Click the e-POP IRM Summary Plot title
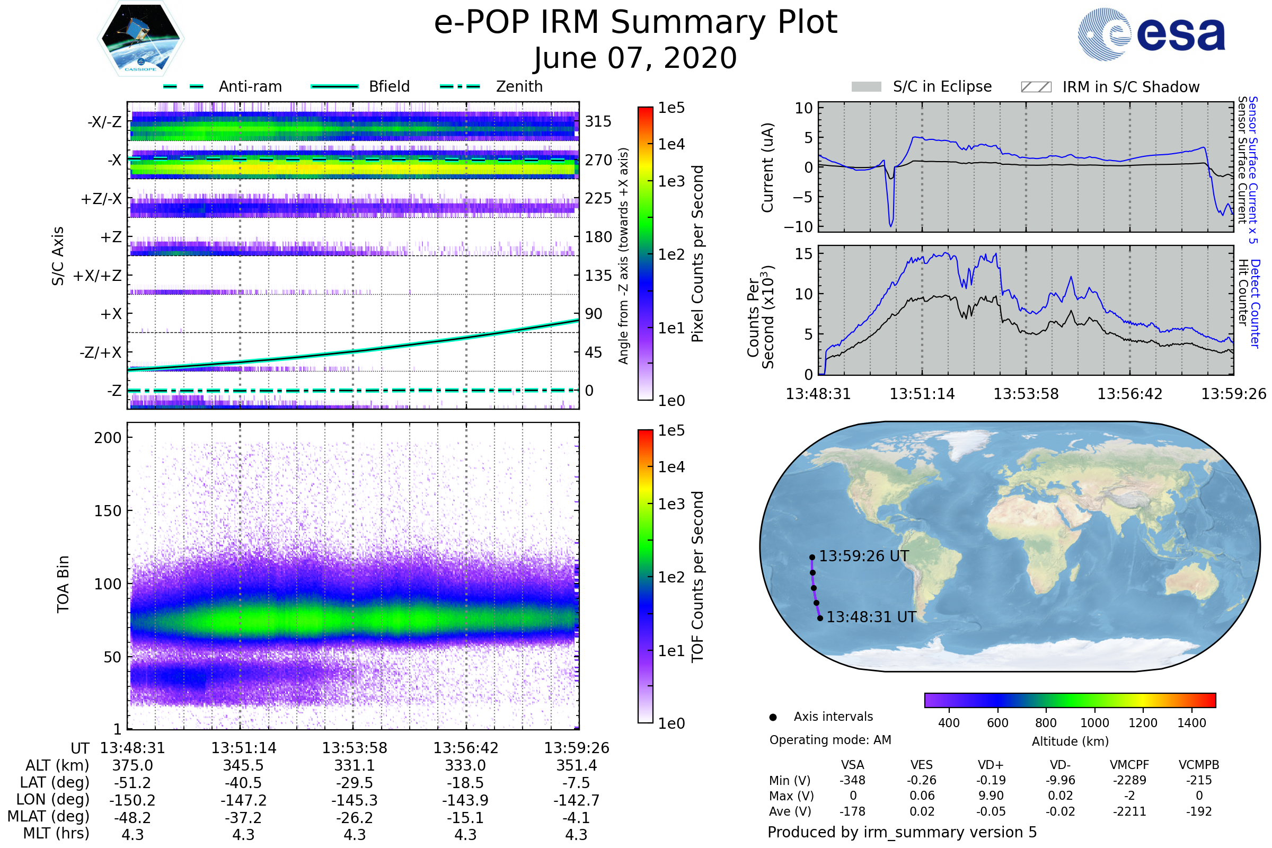This screenshot has height=848, width=1272. [x=635, y=23]
